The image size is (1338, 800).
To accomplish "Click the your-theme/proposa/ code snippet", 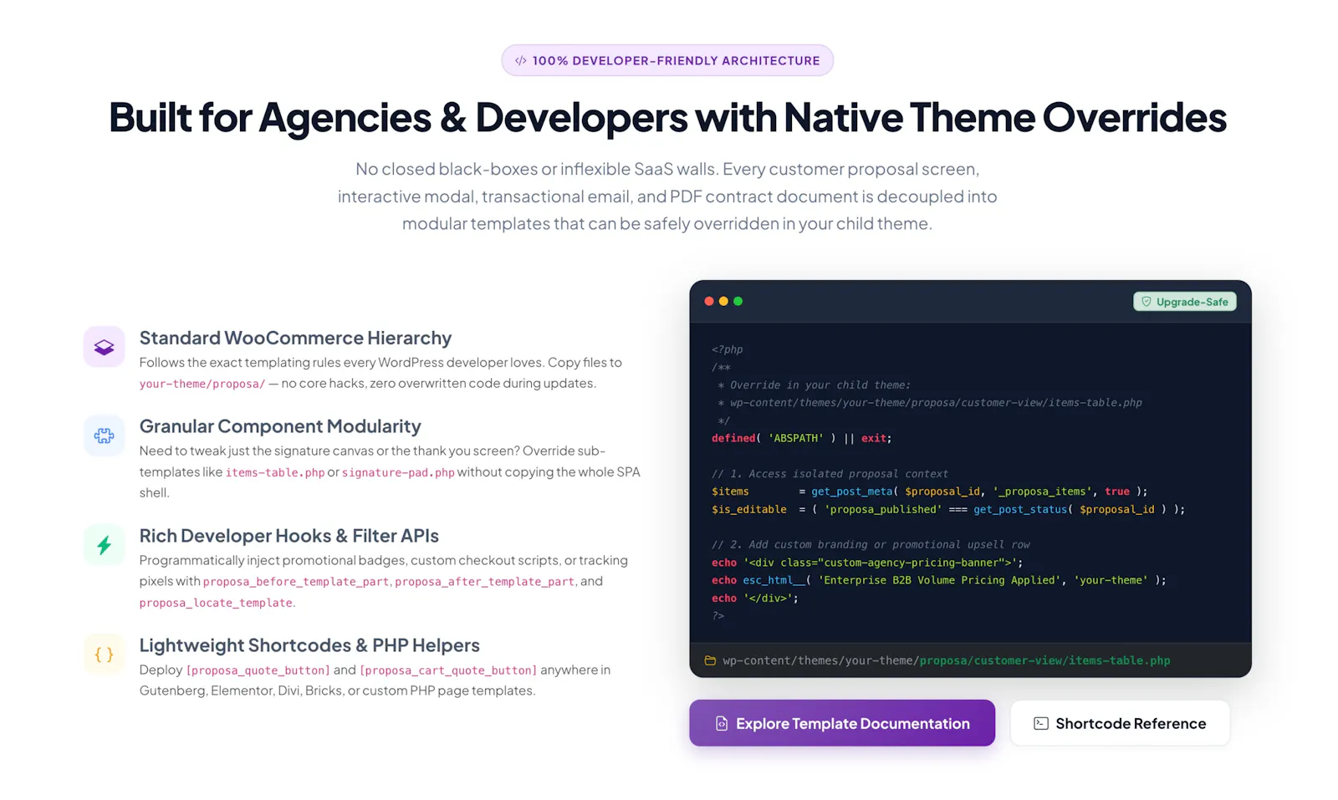I will 202,384.
